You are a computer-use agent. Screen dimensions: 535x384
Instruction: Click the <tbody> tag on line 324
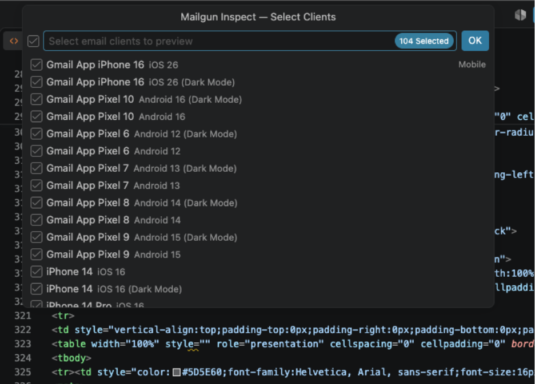pos(71,358)
